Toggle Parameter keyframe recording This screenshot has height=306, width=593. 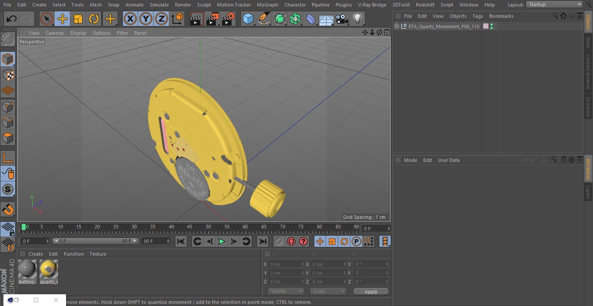(356, 241)
